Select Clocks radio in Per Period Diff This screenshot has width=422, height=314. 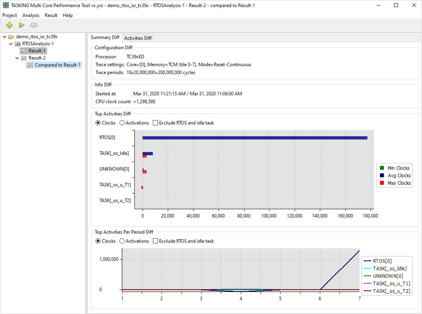coord(98,241)
